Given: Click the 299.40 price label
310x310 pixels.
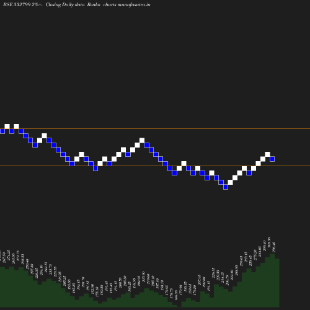Looking at the screenshot, I should click(x=264, y=246).
